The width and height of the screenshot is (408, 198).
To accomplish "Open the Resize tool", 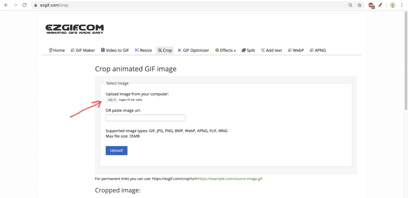I will point(143,50).
